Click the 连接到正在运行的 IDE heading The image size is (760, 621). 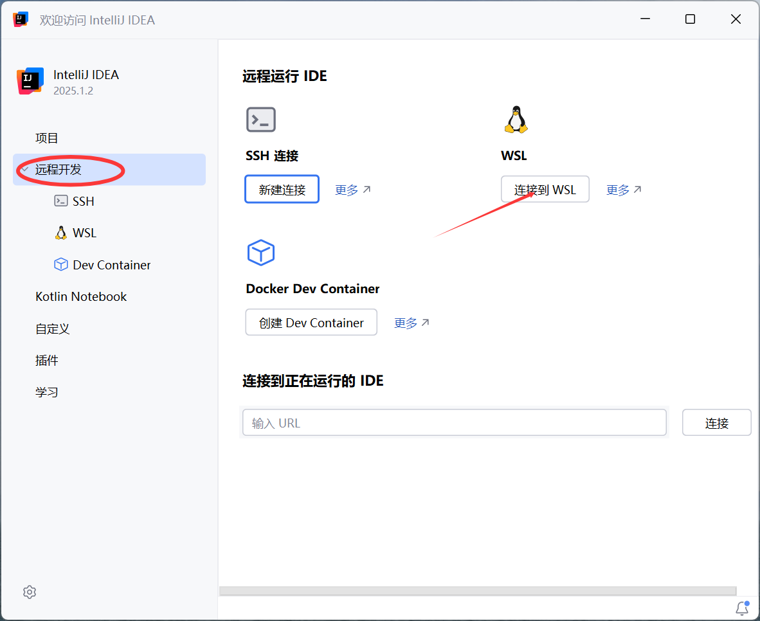[x=312, y=381]
